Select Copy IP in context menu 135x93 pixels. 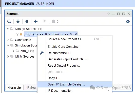click(75, 78)
